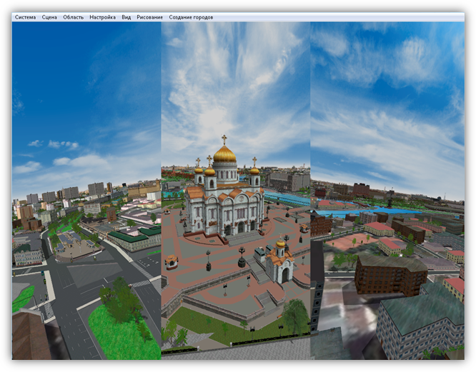Open the Рисование menu
This screenshot has width=476, height=372.
click(149, 17)
